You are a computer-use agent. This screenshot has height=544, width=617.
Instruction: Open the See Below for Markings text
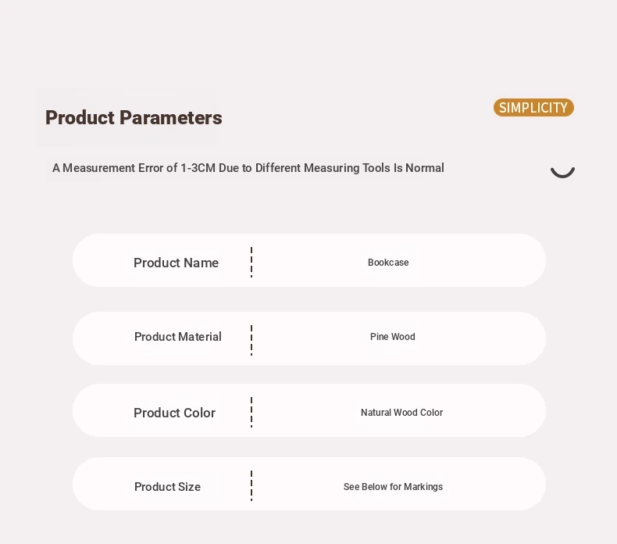point(393,487)
